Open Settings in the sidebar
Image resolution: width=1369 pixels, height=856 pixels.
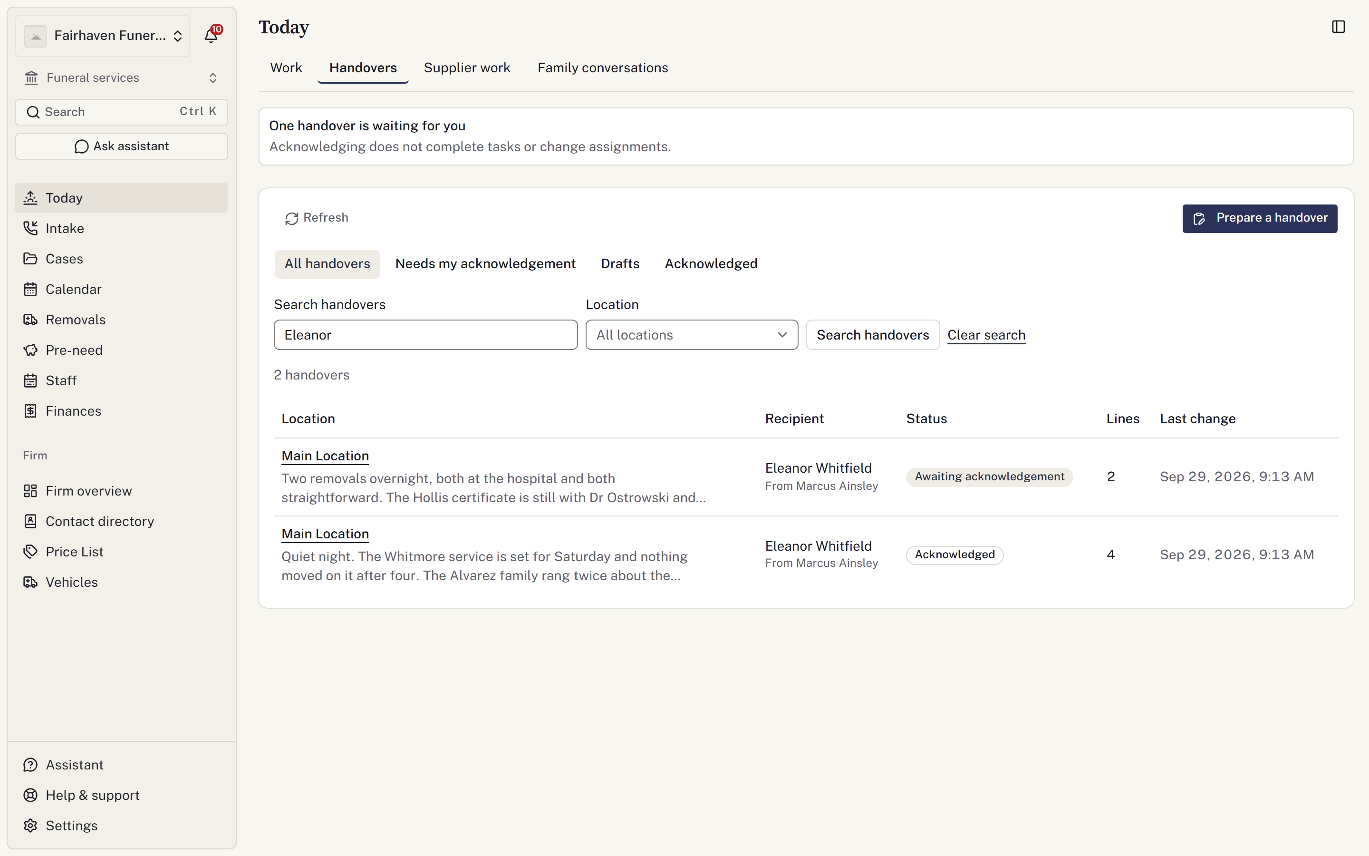click(x=122, y=826)
